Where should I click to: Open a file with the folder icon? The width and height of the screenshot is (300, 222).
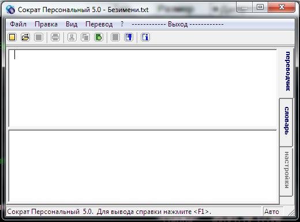pos(25,37)
